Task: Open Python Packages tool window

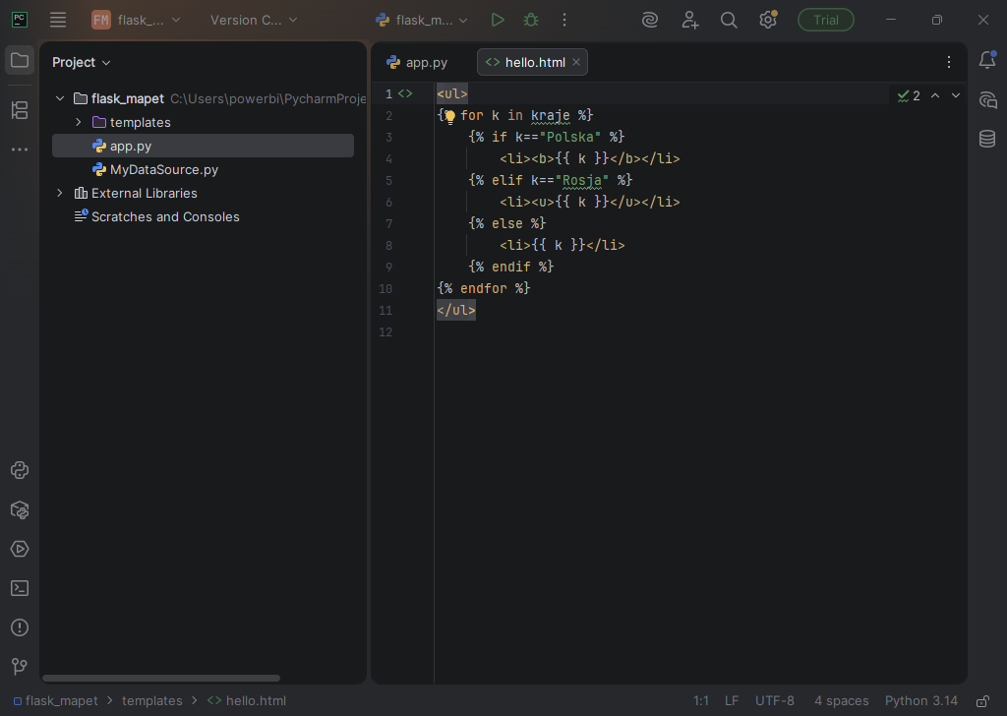Action: click(20, 509)
